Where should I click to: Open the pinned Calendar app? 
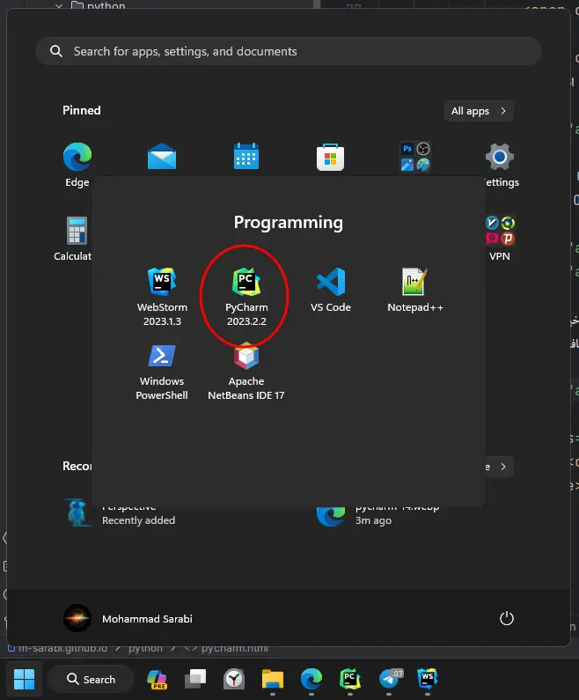click(x=246, y=156)
